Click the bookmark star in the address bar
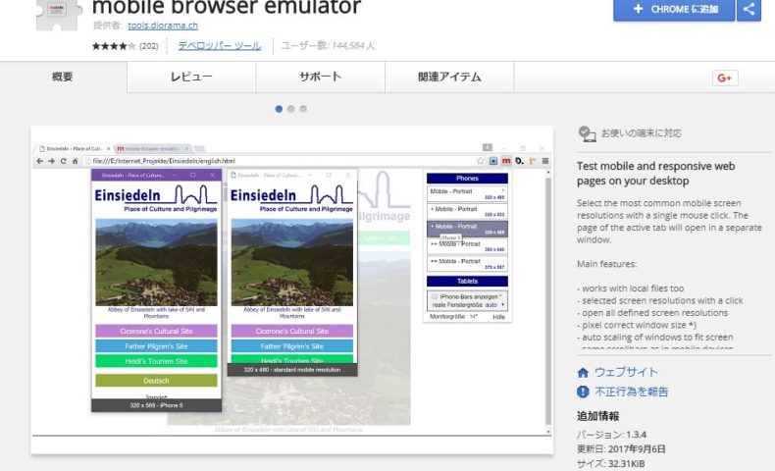Viewport: 775px width, 471px height. click(480, 161)
